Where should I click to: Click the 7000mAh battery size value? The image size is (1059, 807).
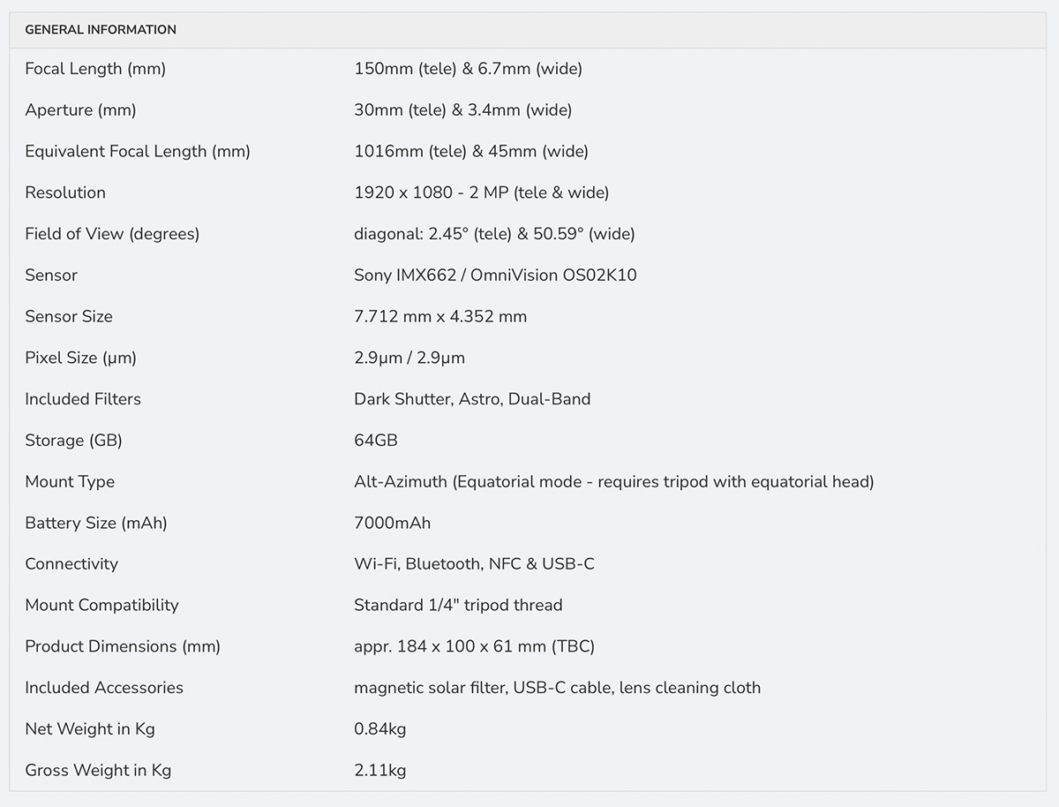[393, 523]
